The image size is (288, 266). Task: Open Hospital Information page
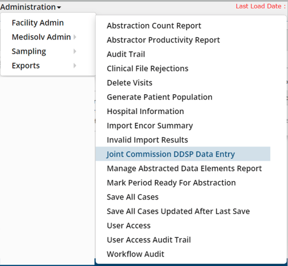click(145, 112)
